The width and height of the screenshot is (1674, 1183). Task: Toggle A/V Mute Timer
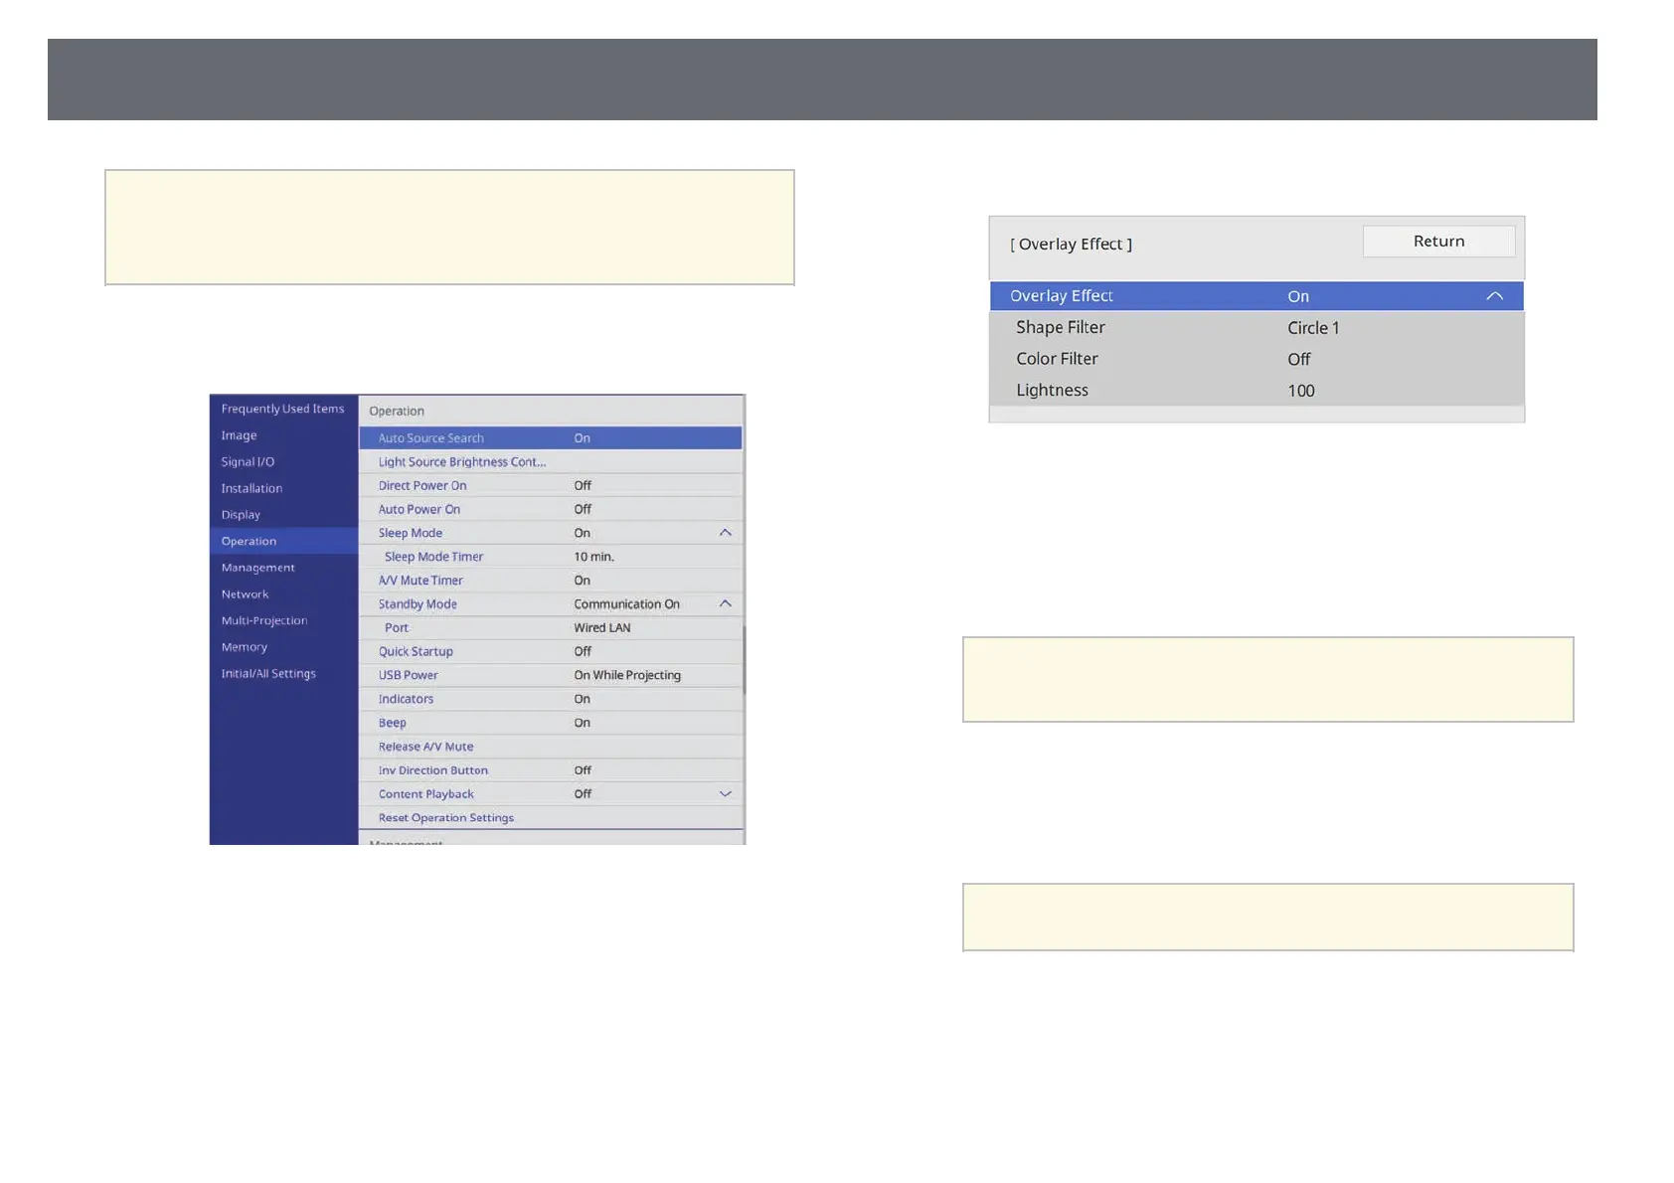(550, 581)
